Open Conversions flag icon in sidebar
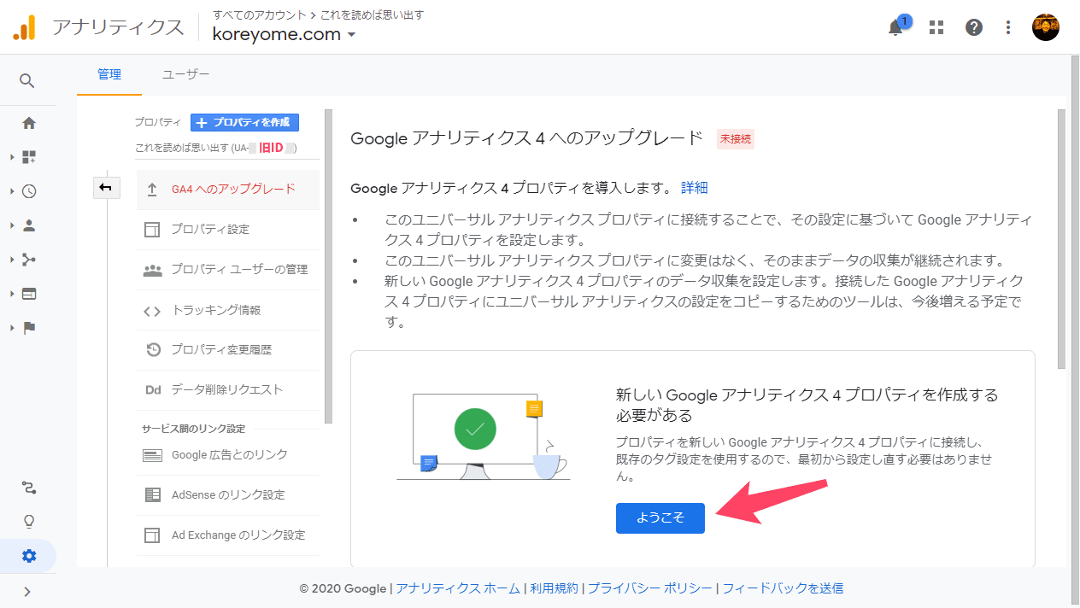The width and height of the screenshot is (1080, 608). click(29, 328)
